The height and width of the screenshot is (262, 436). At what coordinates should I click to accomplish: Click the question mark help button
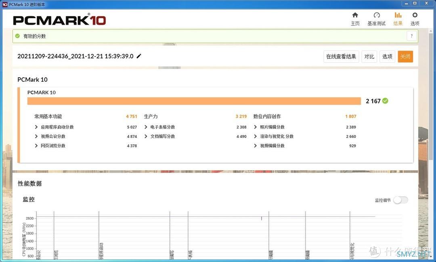pyautogui.click(x=411, y=36)
